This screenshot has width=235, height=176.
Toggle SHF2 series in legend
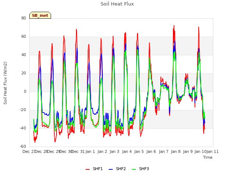click(x=117, y=169)
